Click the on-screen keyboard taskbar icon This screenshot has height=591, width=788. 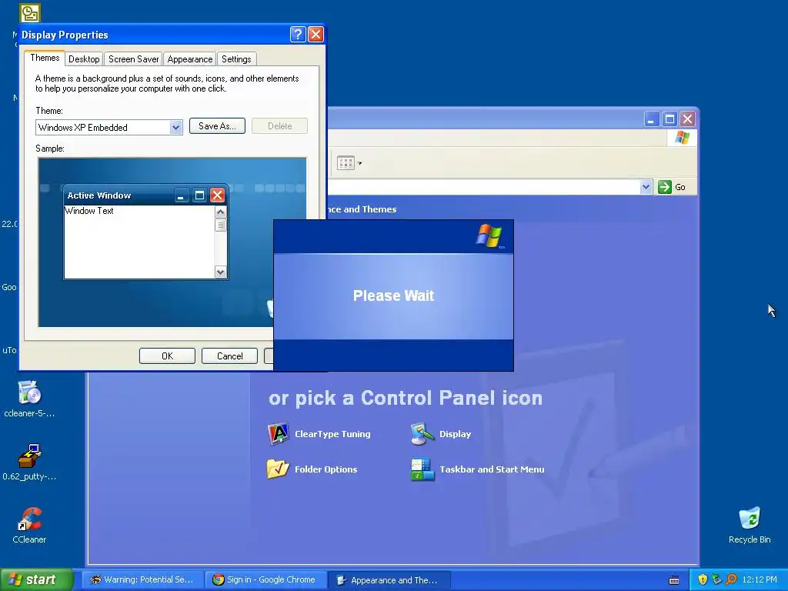tap(674, 580)
